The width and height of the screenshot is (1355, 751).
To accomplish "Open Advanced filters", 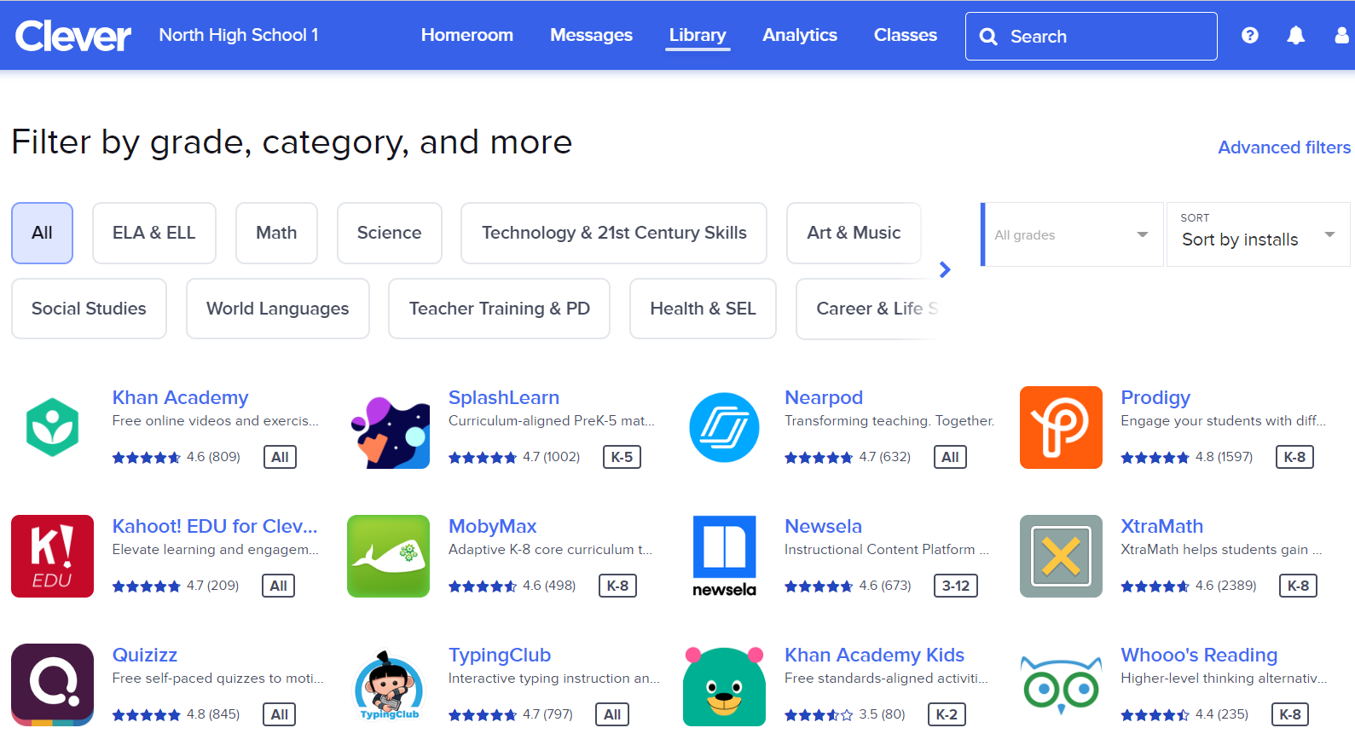I will pos(1283,147).
